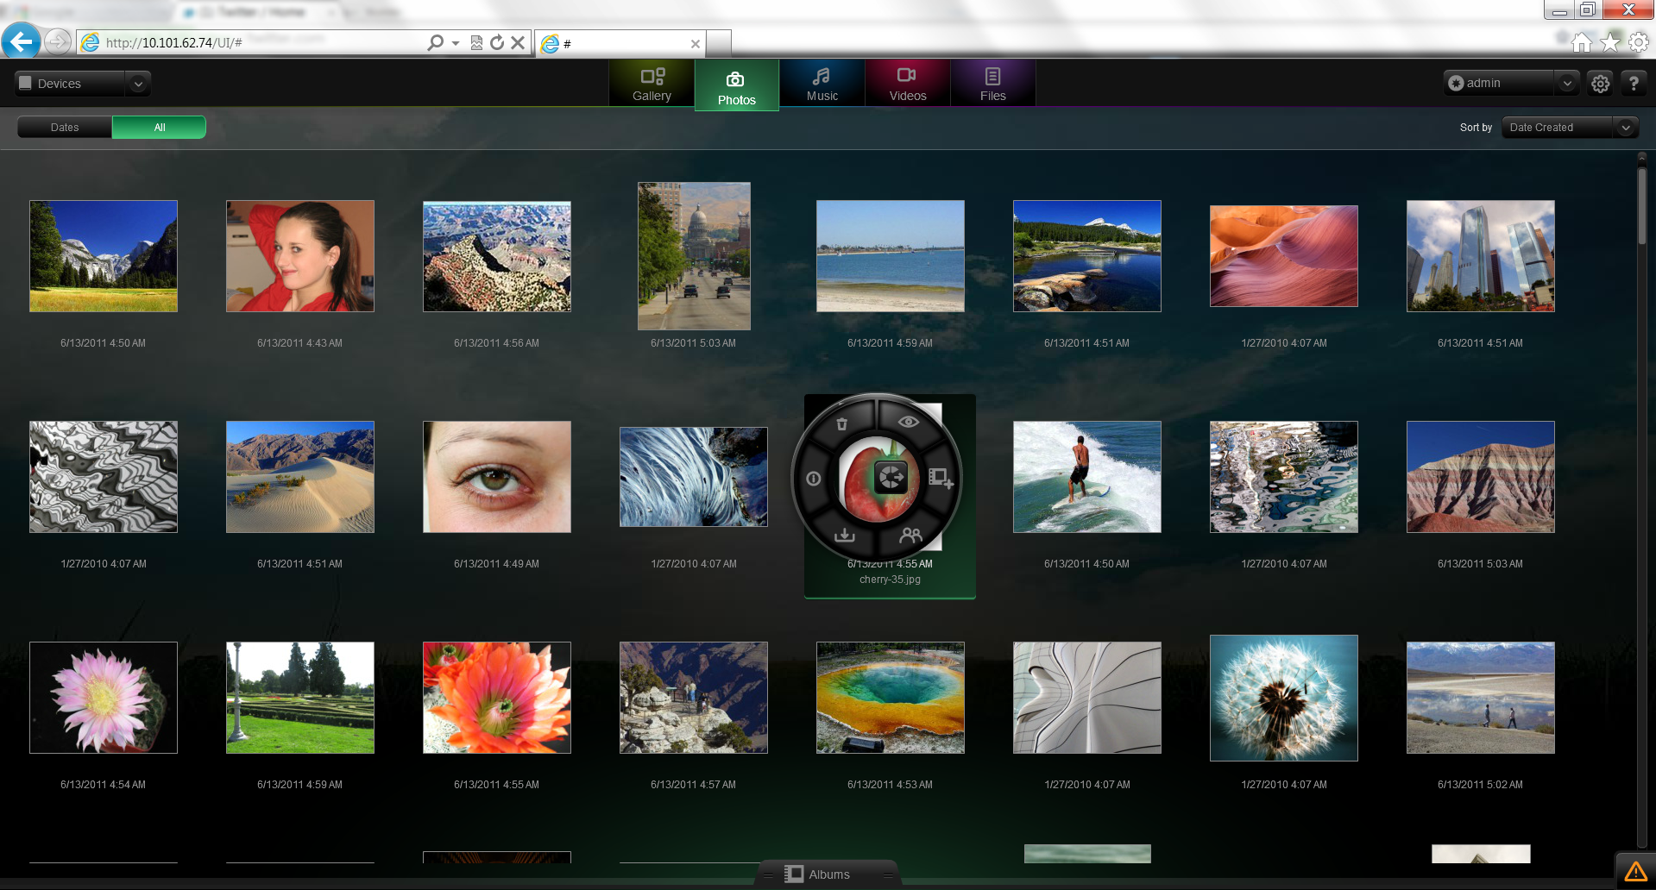
Task: Open pink cactus flower photo
Action: click(104, 698)
